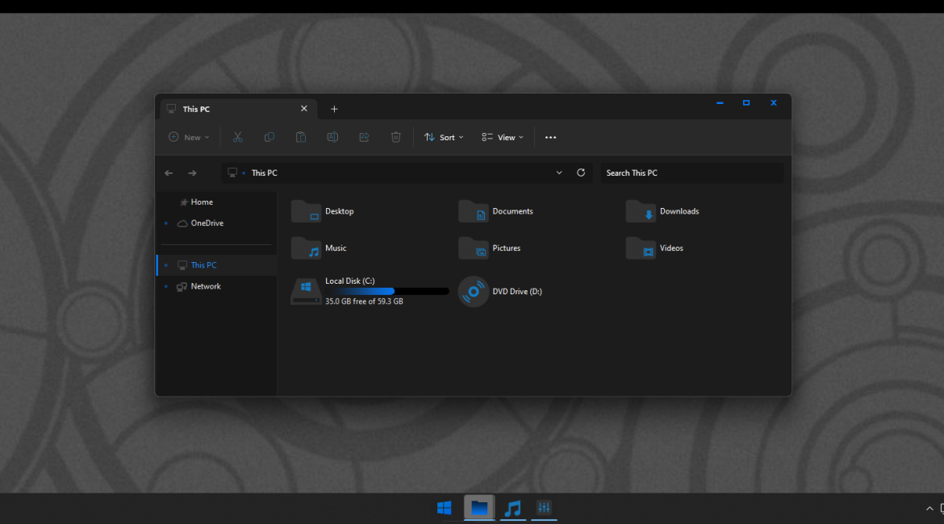The image size is (944, 524).
Task: Click the Cut scissors icon in toolbar
Action: [237, 137]
